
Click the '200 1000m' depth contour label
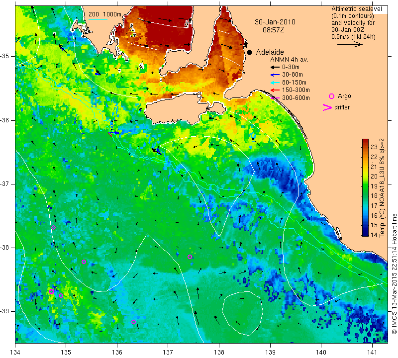105,14
